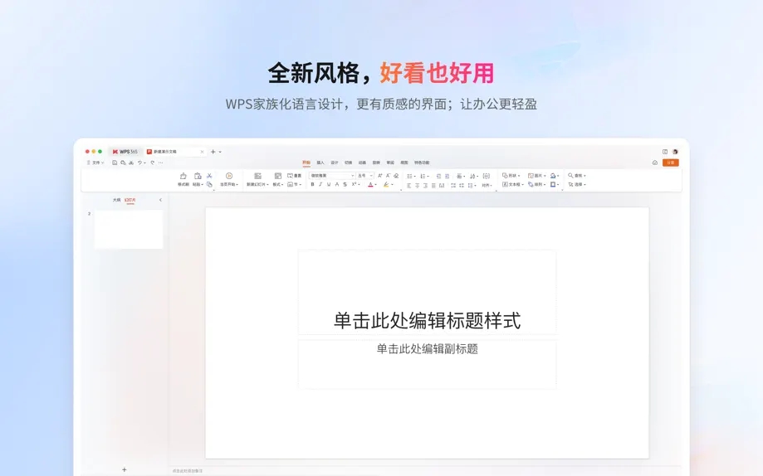Click the orange 分享 share button
Viewport: 763px width, 476px height.
[x=671, y=163]
